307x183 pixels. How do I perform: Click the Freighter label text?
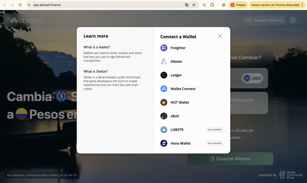pyautogui.click(x=178, y=48)
